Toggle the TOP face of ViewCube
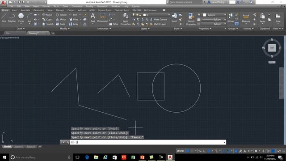Image resolution: width=286 pixels, height=161 pixels. (272, 48)
